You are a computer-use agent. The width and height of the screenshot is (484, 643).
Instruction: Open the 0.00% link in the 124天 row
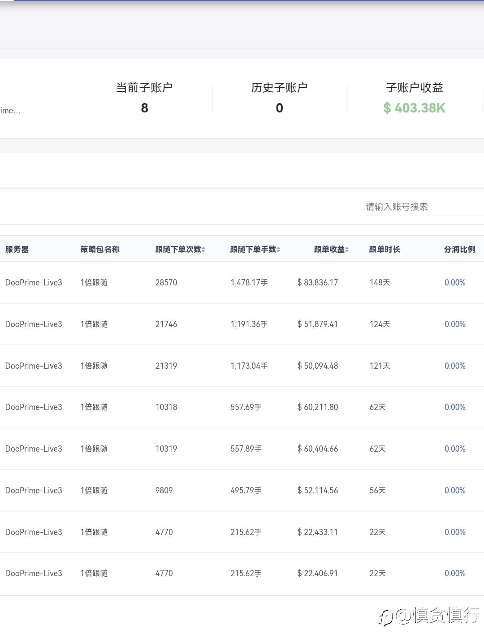coord(454,324)
